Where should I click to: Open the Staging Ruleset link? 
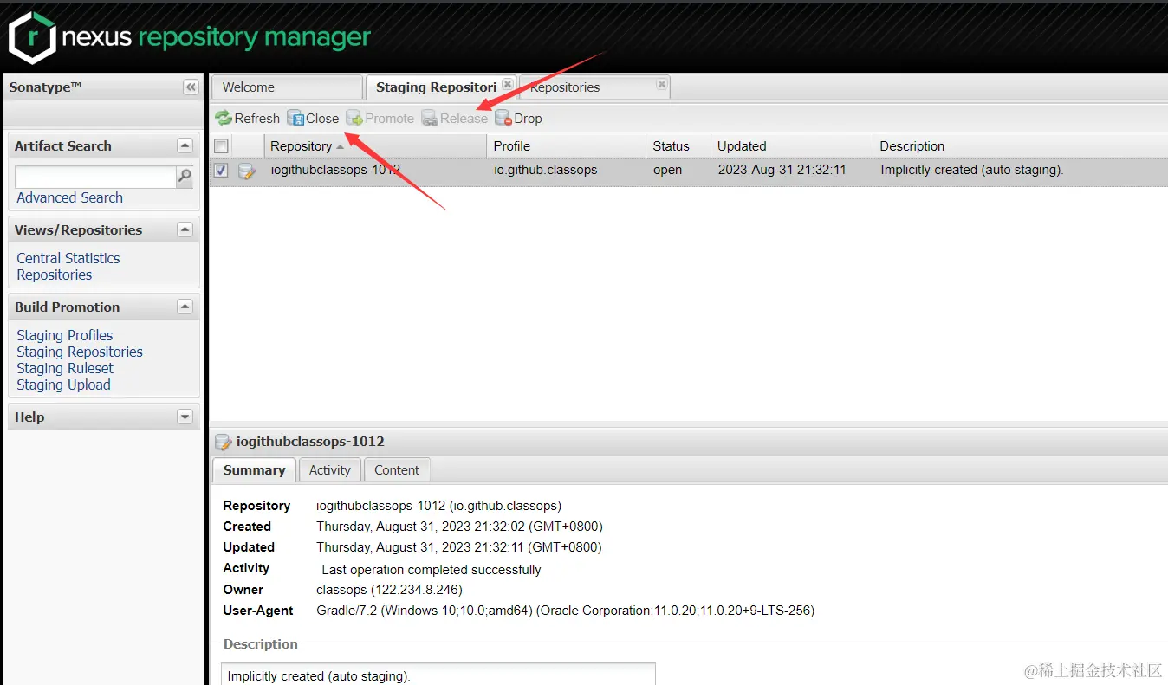[65, 368]
